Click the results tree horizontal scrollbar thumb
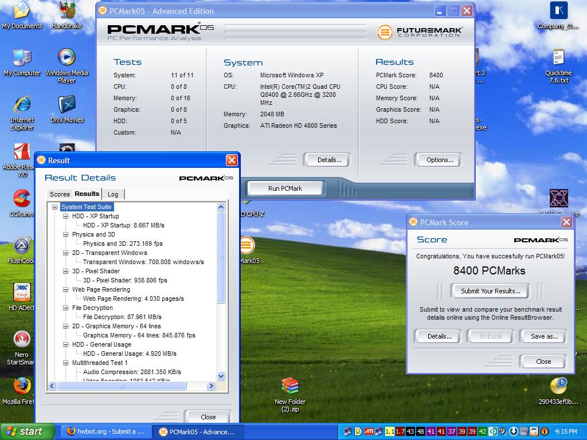587x440 pixels. (x=122, y=386)
